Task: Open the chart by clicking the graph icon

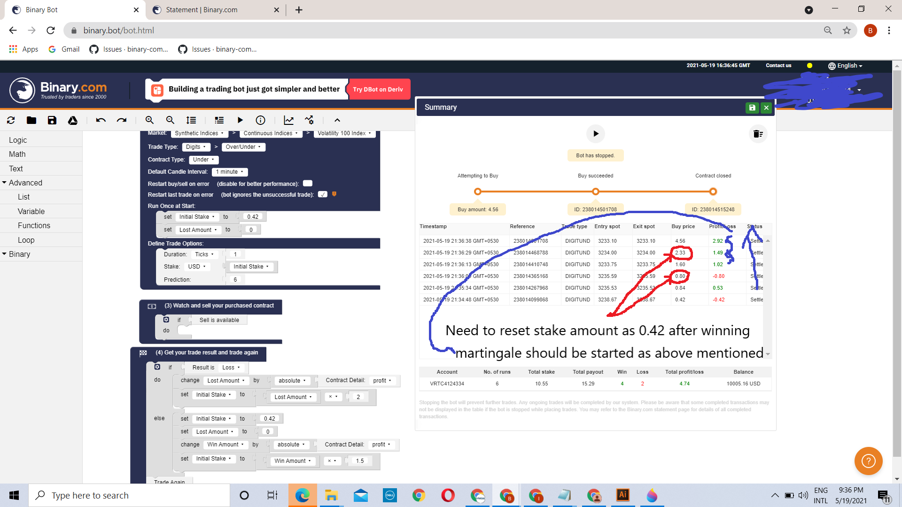Action: pyautogui.click(x=288, y=120)
